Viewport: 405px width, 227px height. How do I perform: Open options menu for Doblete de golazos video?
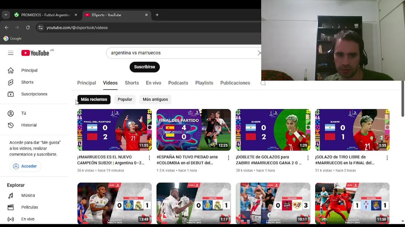[x=308, y=158]
